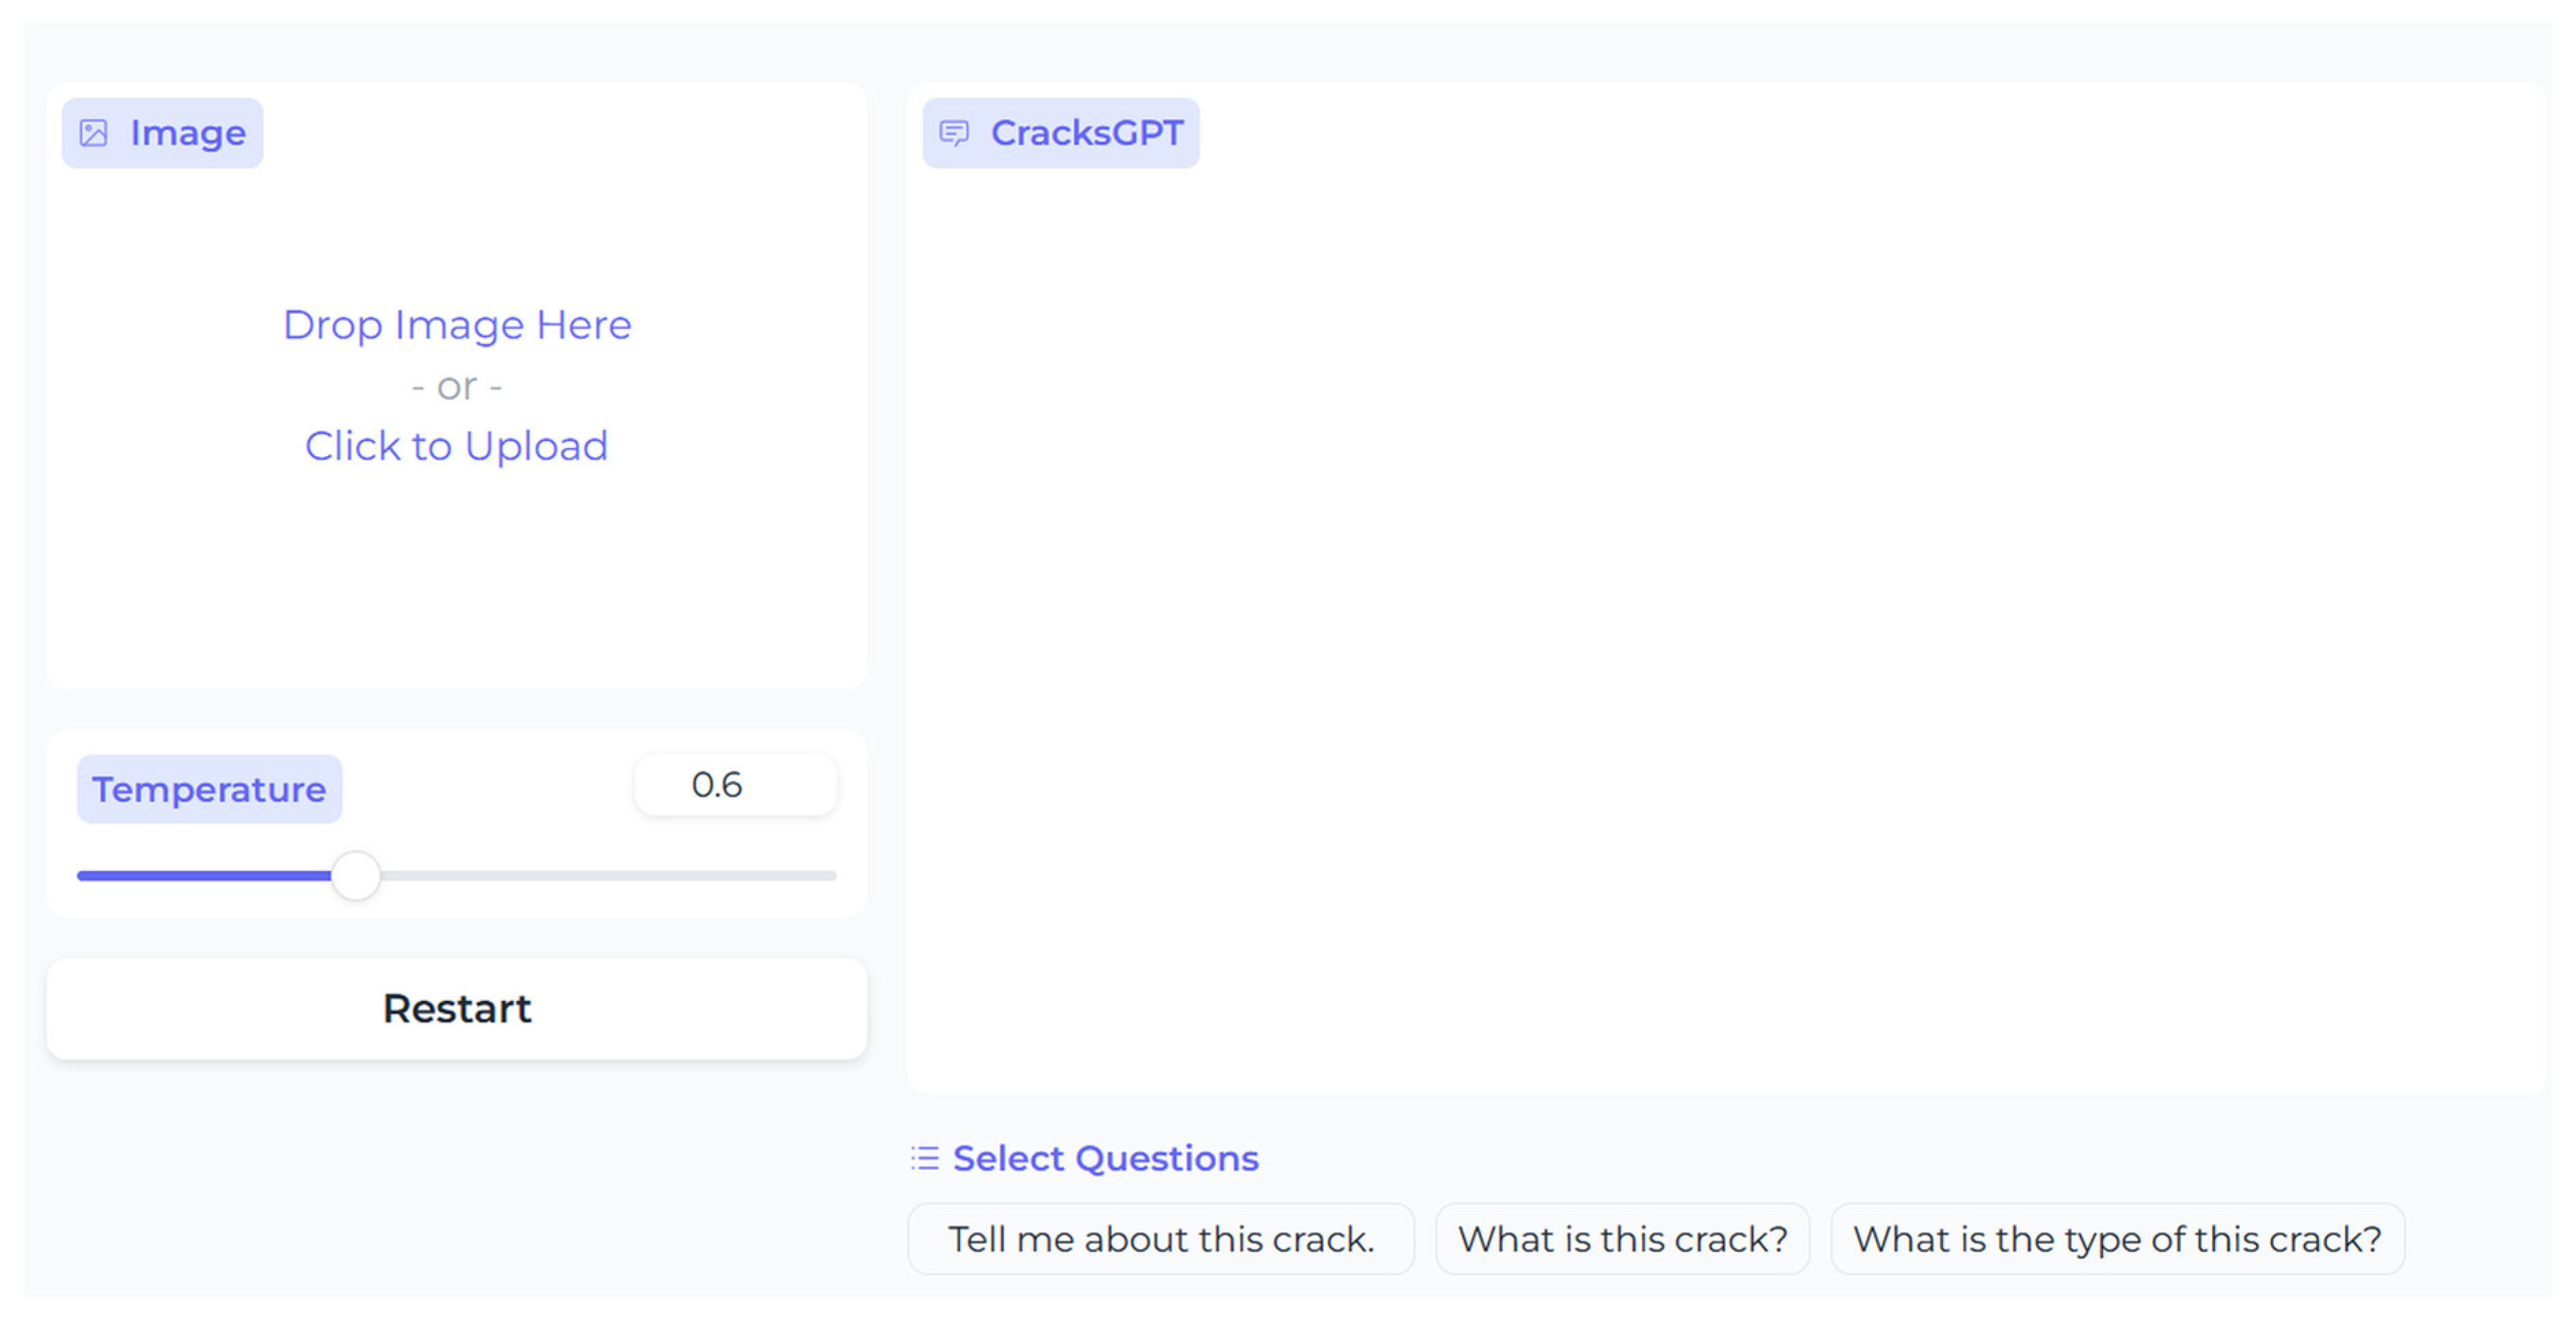Click the Click to Upload link
This screenshot has width=2576, height=1321.
(x=457, y=446)
